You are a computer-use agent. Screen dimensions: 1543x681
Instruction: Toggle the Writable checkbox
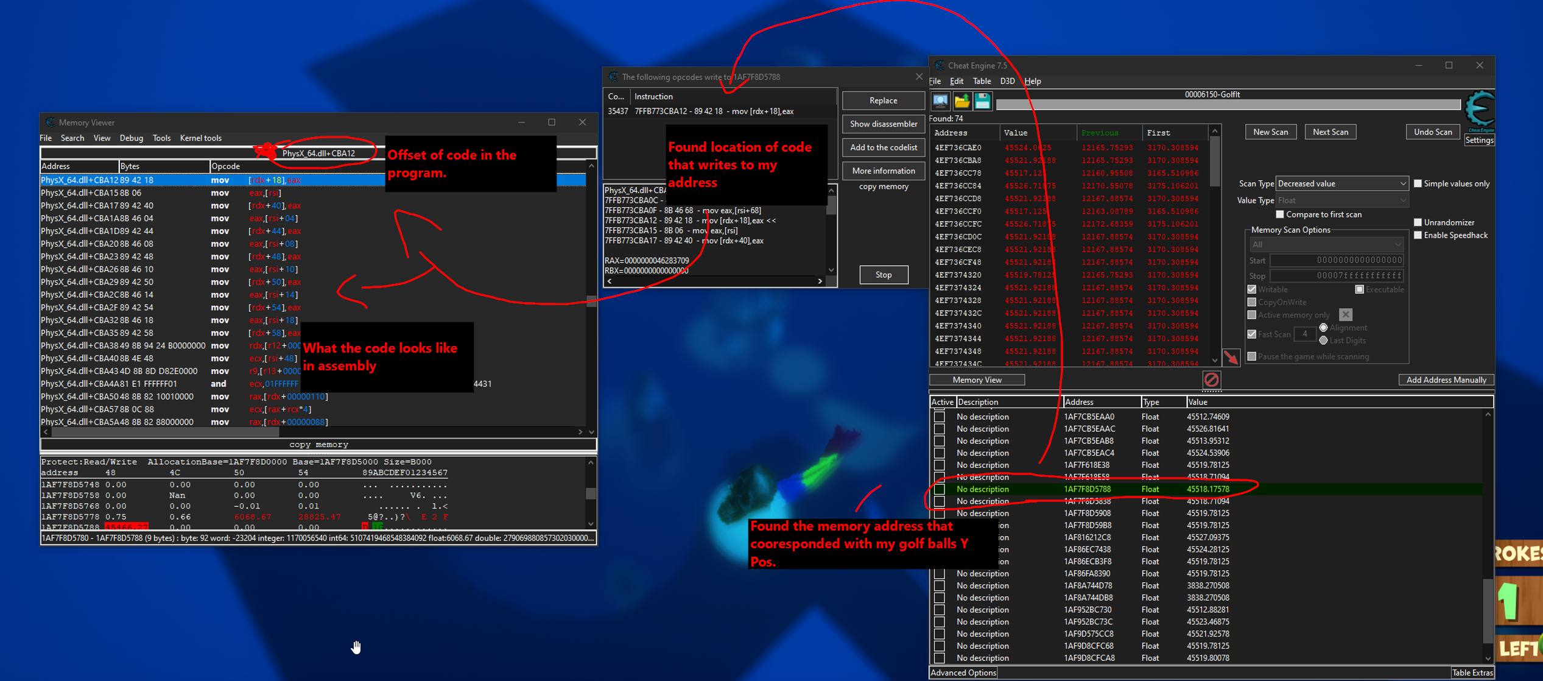click(1252, 289)
